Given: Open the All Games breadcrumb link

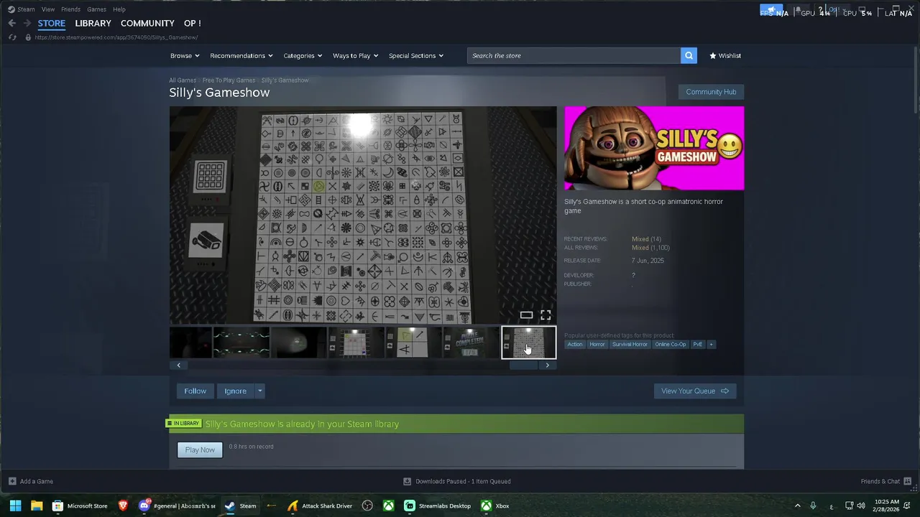Looking at the screenshot, I should tap(183, 80).
